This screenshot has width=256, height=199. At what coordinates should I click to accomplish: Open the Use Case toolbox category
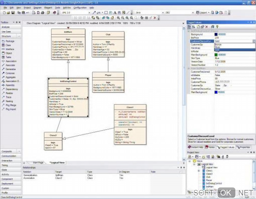click(x=11, y=31)
